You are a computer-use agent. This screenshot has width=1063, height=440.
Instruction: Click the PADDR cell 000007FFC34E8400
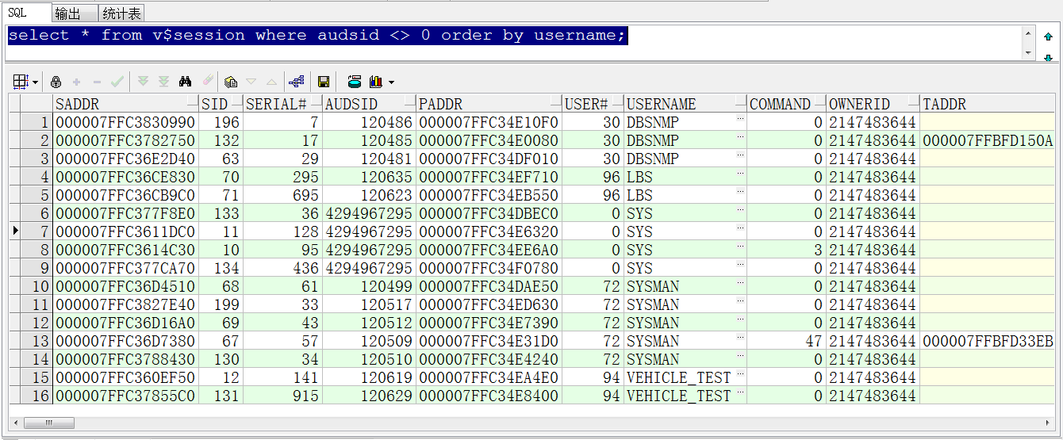[489, 396]
